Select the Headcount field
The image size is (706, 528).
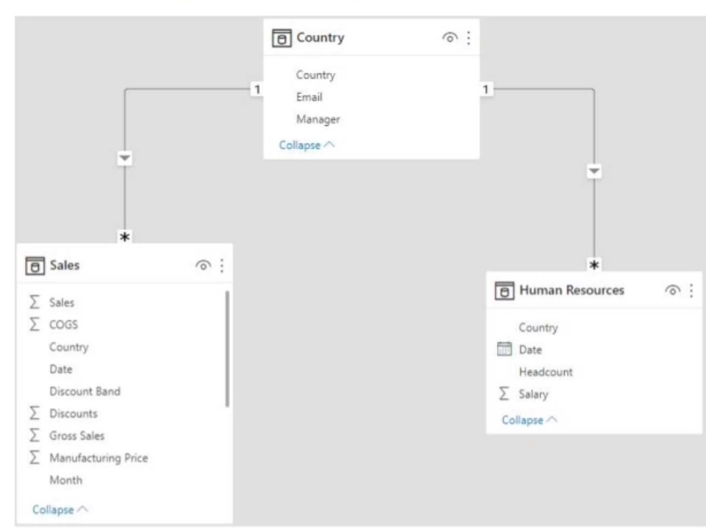pyautogui.click(x=545, y=372)
